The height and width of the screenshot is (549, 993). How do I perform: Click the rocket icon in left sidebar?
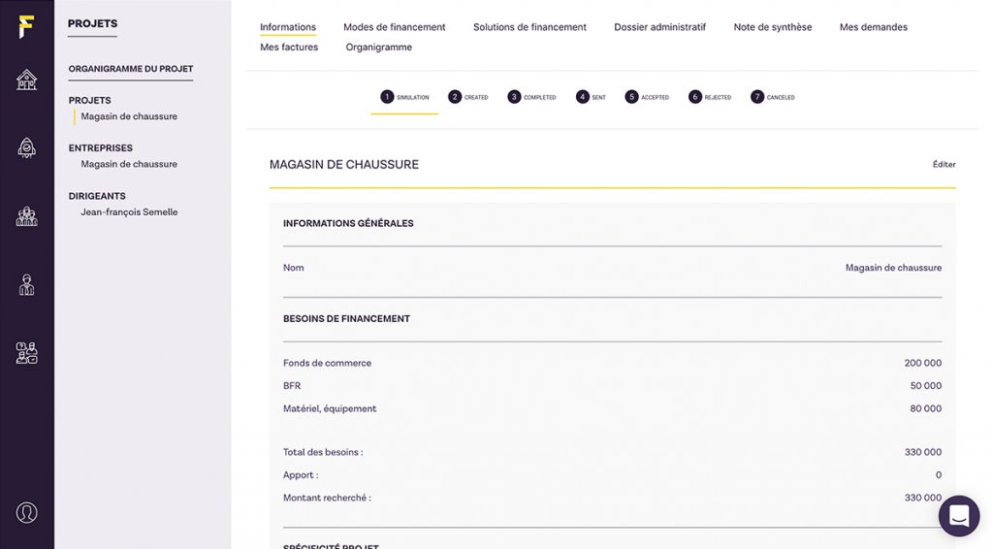click(x=26, y=147)
